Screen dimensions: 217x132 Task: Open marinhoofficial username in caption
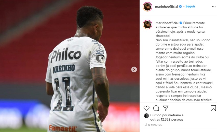167,23
